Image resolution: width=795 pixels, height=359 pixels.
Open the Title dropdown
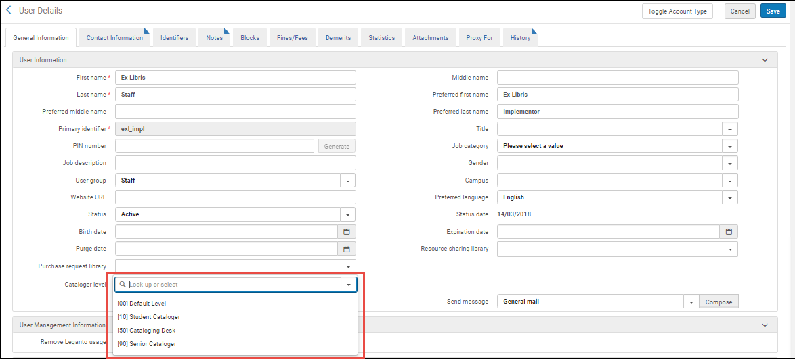click(729, 129)
